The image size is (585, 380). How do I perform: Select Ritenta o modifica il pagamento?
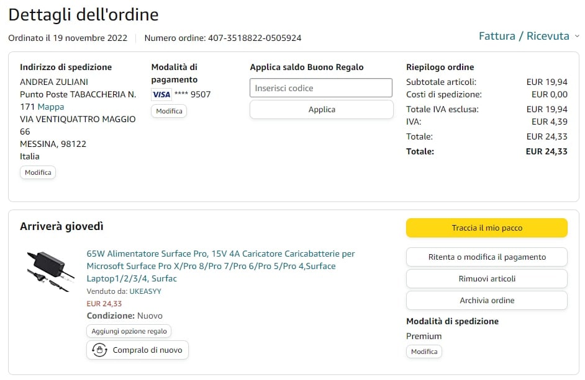(486, 257)
